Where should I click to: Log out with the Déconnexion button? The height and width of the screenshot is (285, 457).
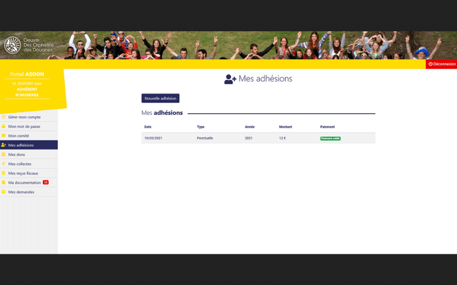(x=441, y=64)
